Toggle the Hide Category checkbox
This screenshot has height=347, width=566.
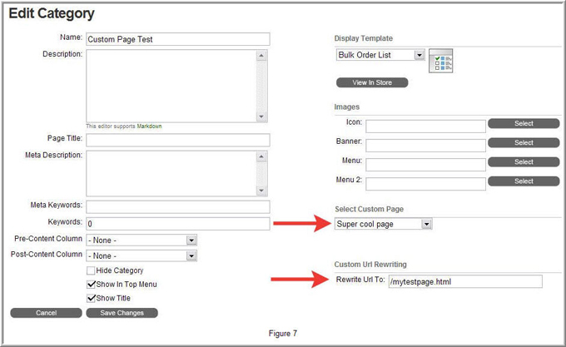point(91,270)
